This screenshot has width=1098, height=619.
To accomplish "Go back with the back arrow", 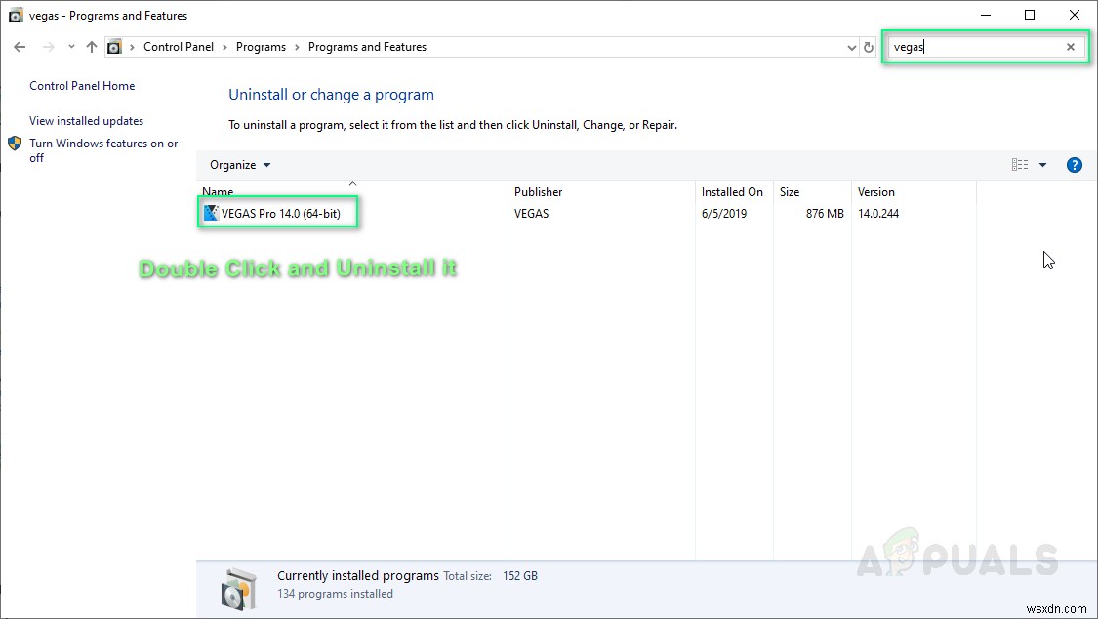I will tap(20, 47).
